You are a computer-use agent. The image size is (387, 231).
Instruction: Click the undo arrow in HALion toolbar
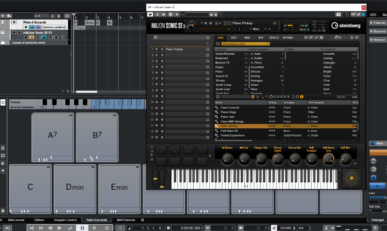pos(337,37)
